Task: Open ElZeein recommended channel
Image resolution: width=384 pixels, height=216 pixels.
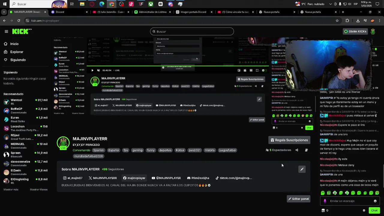Action: pyautogui.click(x=25, y=172)
